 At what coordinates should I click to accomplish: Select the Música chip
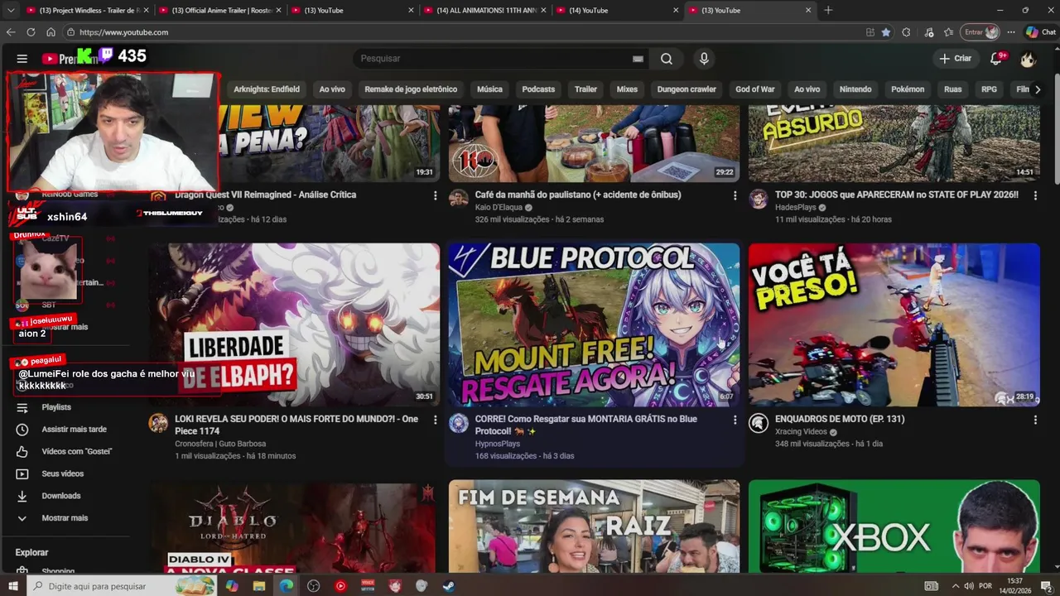(x=489, y=89)
